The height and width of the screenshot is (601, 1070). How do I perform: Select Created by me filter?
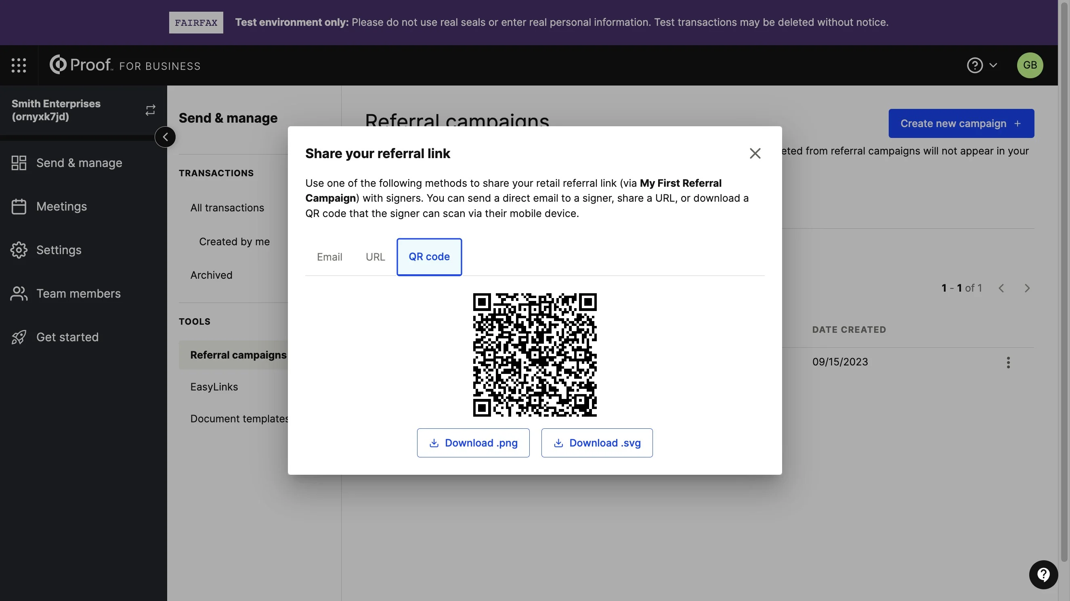(x=234, y=242)
